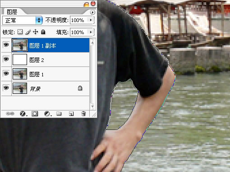Hide the 背景 layer
The image size is (230, 172).
6,88
